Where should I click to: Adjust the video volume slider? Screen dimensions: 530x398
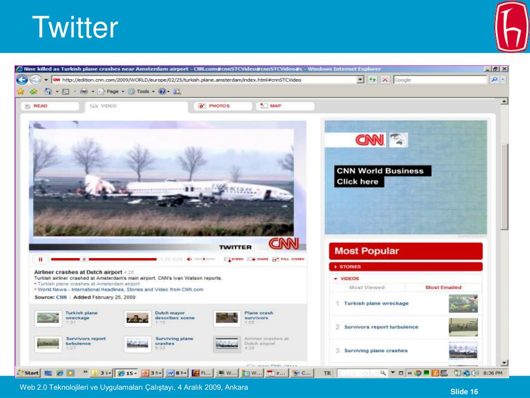coord(204,259)
